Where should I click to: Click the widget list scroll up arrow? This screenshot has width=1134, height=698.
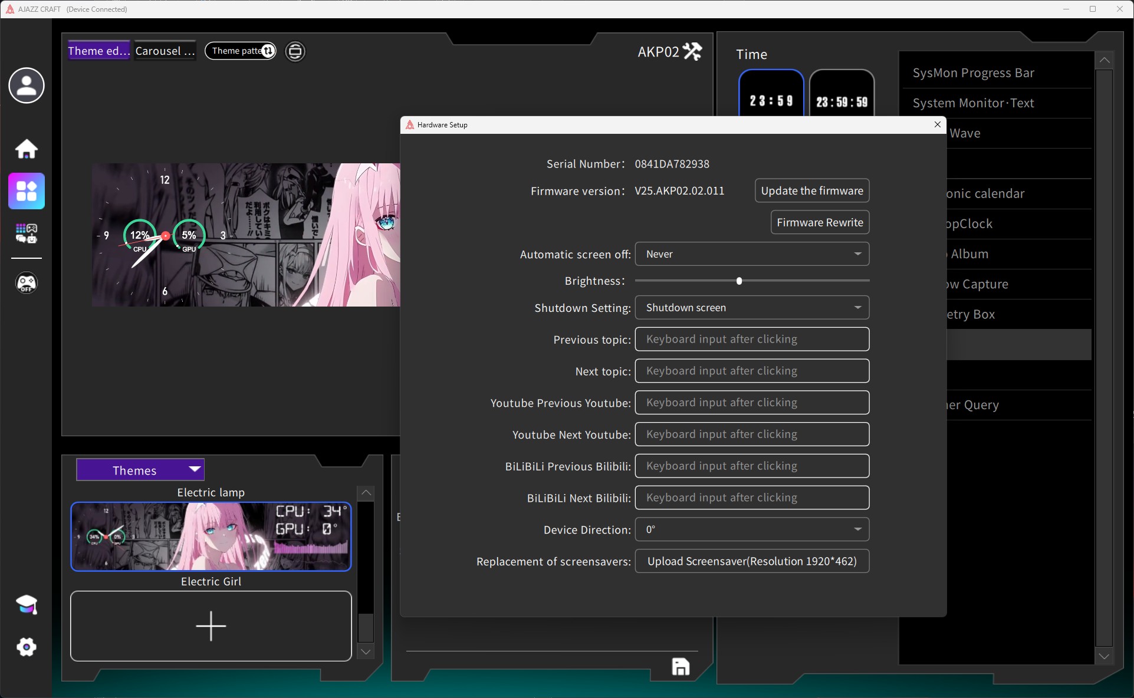(x=1104, y=60)
